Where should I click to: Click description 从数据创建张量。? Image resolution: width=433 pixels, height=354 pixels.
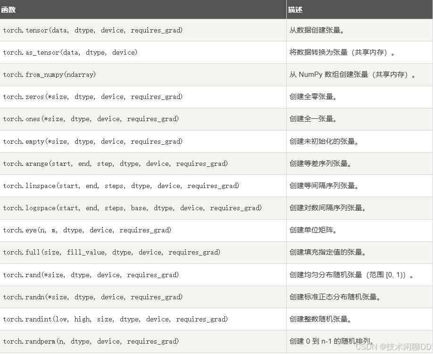coord(317,30)
